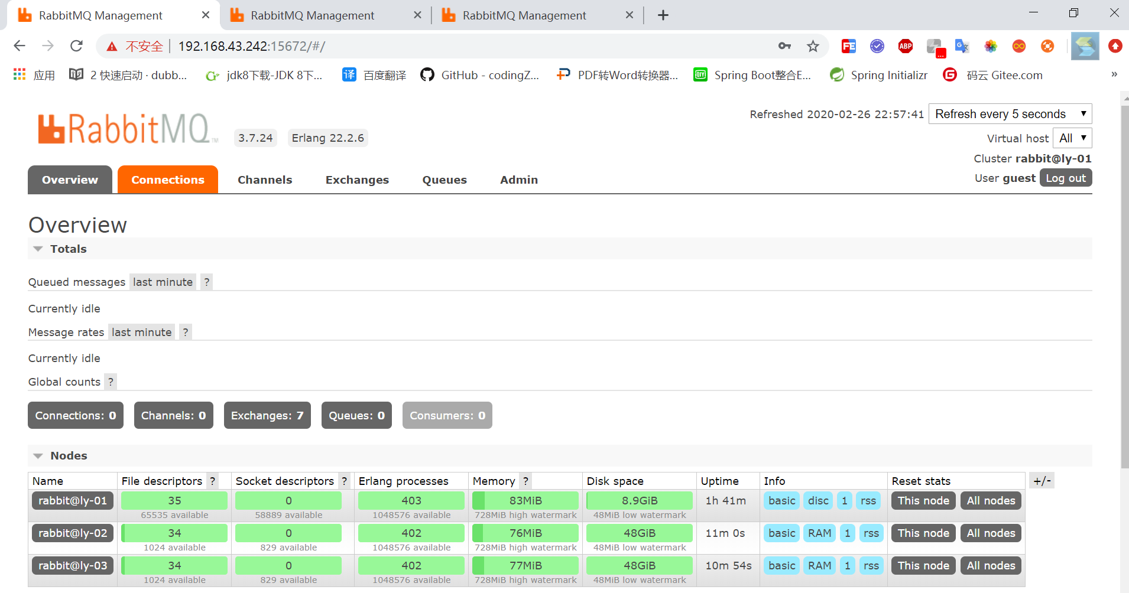Image resolution: width=1129 pixels, height=593 pixels.
Task: Open the Exchanges tab
Action: pyautogui.click(x=357, y=180)
